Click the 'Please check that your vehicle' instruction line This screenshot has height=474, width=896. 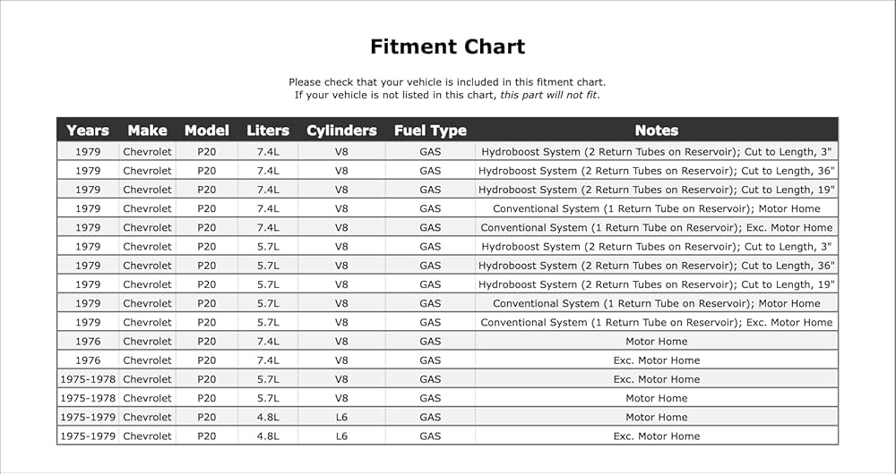[447, 82]
